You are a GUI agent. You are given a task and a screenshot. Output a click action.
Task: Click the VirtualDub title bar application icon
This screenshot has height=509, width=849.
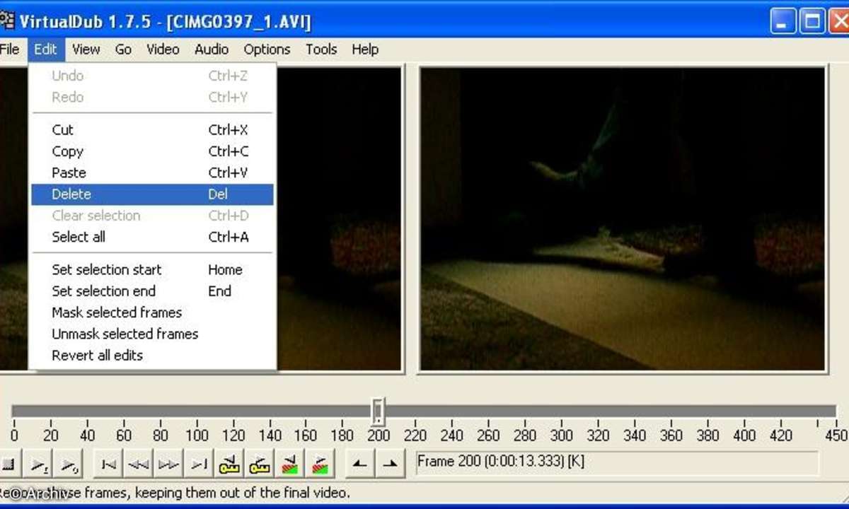click(x=7, y=21)
